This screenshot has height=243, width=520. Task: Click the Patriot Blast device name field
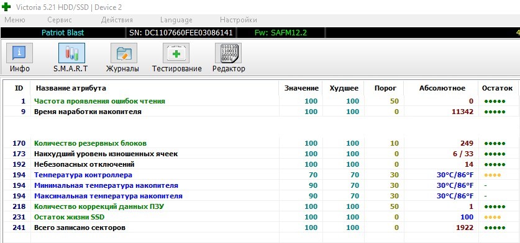coord(63,33)
